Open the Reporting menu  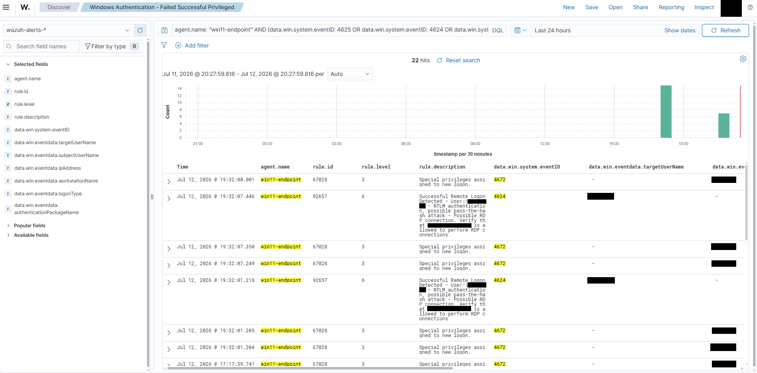671,7
